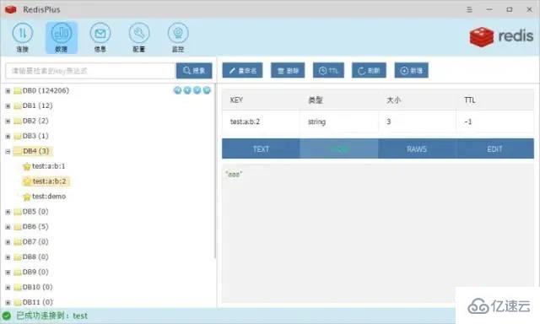Switch to the highlighted JSON view tab

pyautogui.click(x=339, y=148)
